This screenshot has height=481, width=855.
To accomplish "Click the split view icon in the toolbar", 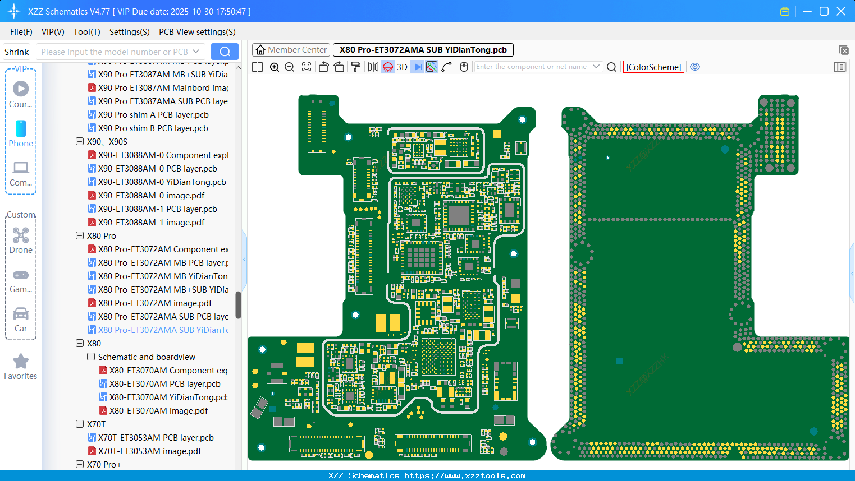I will pos(257,67).
